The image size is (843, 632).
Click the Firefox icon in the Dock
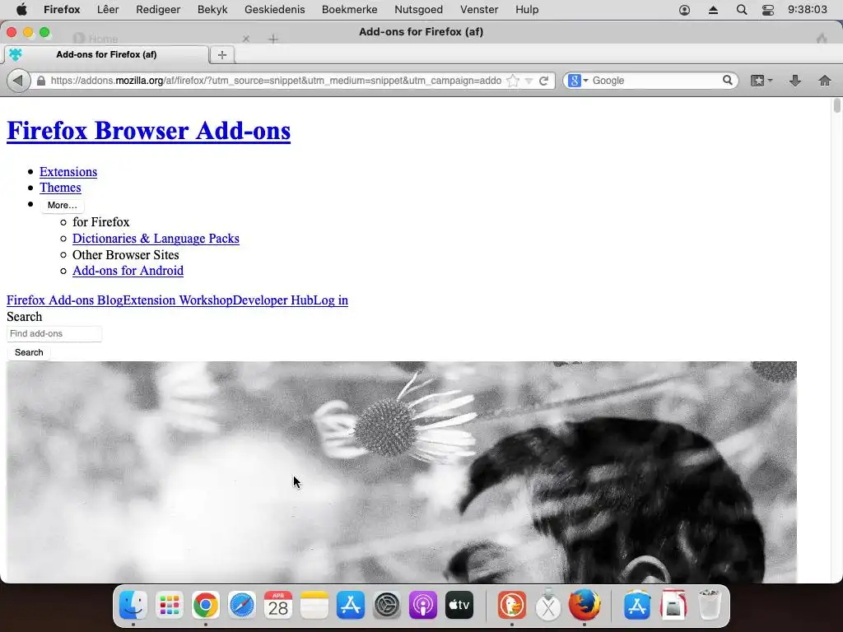(585, 605)
